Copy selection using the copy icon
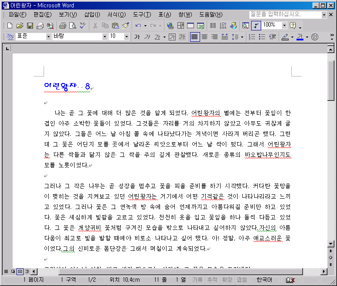 click(105, 26)
